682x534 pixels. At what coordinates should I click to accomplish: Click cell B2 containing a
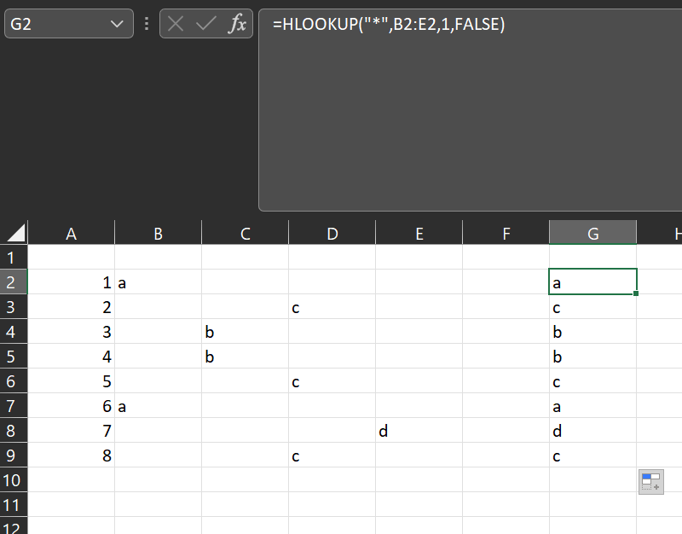click(159, 282)
